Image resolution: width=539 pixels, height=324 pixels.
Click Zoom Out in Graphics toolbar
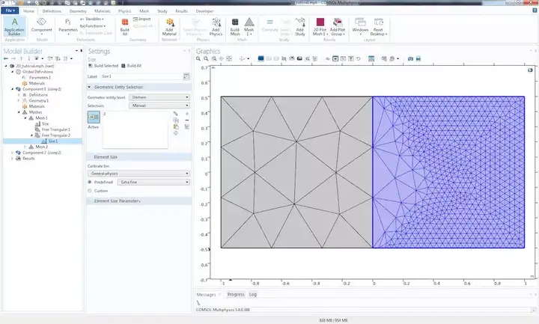pos(206,59)
